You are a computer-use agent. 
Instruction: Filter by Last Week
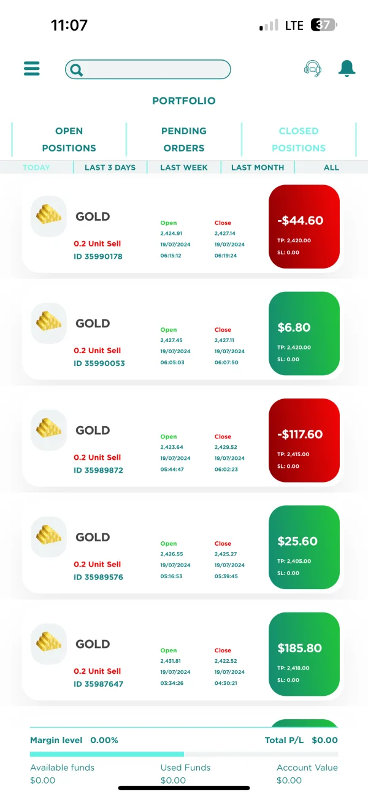pyautogui.click(x=184, y=167)
